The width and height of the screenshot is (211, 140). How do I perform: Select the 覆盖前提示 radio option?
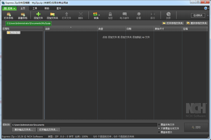(x=165, y=132)
